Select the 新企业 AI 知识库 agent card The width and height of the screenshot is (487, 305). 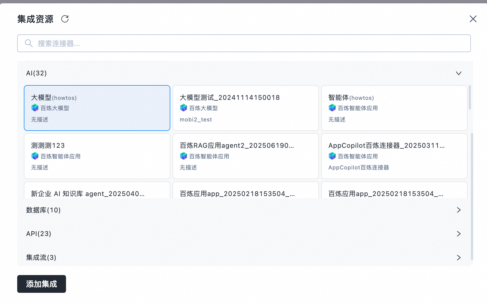[97, 190]
